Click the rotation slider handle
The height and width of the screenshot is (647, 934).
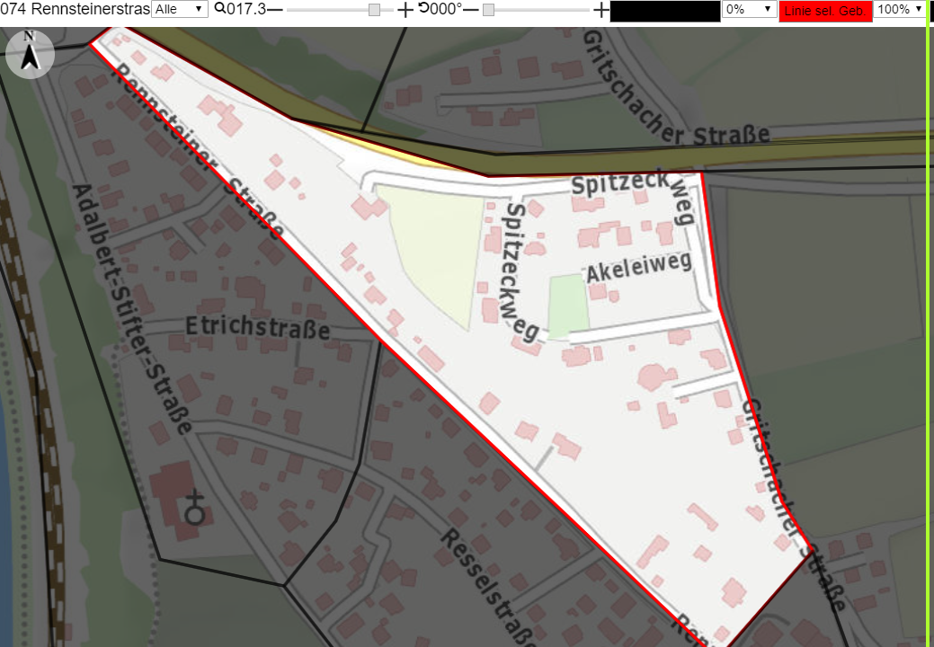[488, 10]
